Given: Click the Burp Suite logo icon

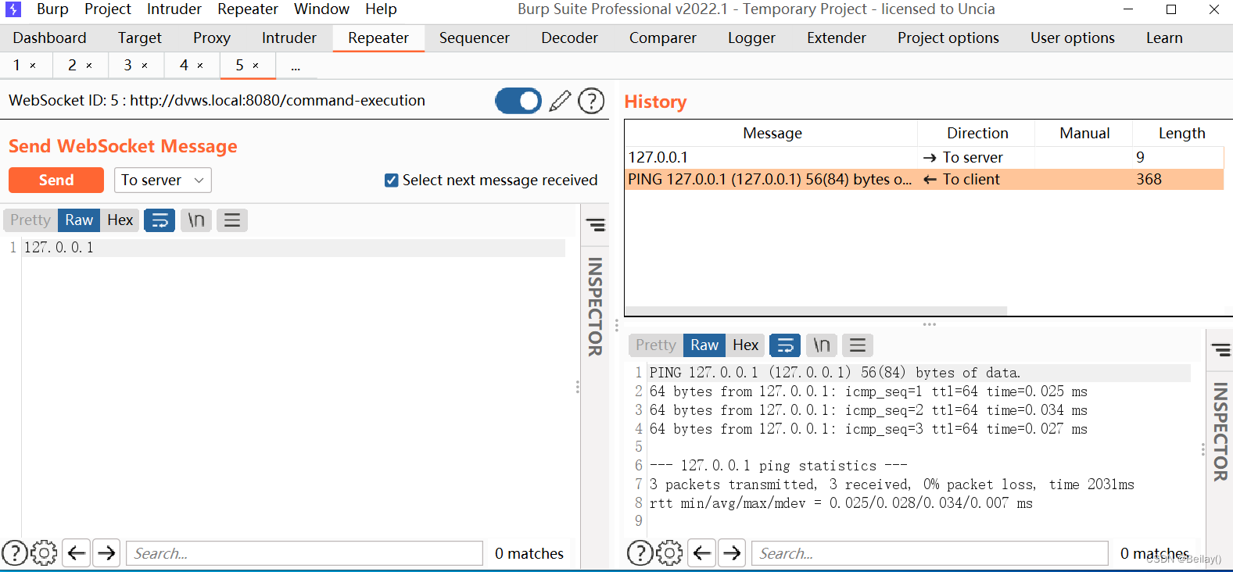Looking at the screenshot, I should point(13,9).
